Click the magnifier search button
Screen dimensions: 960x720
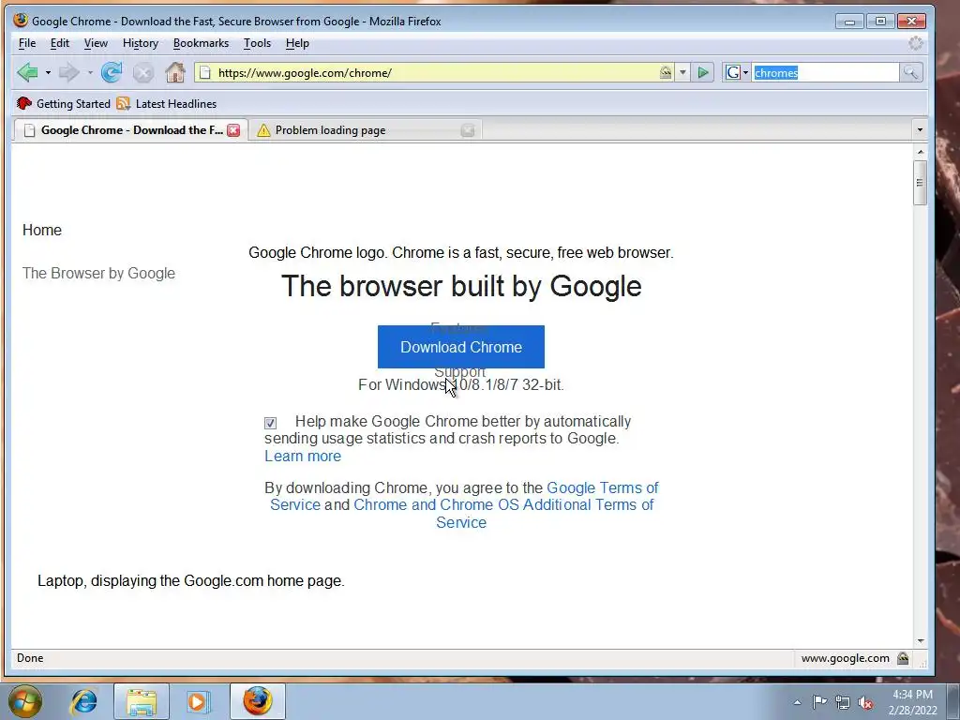[910, 73]
